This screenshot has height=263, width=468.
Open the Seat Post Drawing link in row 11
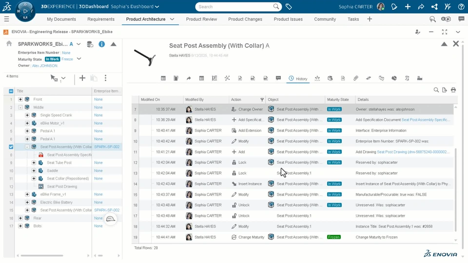tap(413, 152)
